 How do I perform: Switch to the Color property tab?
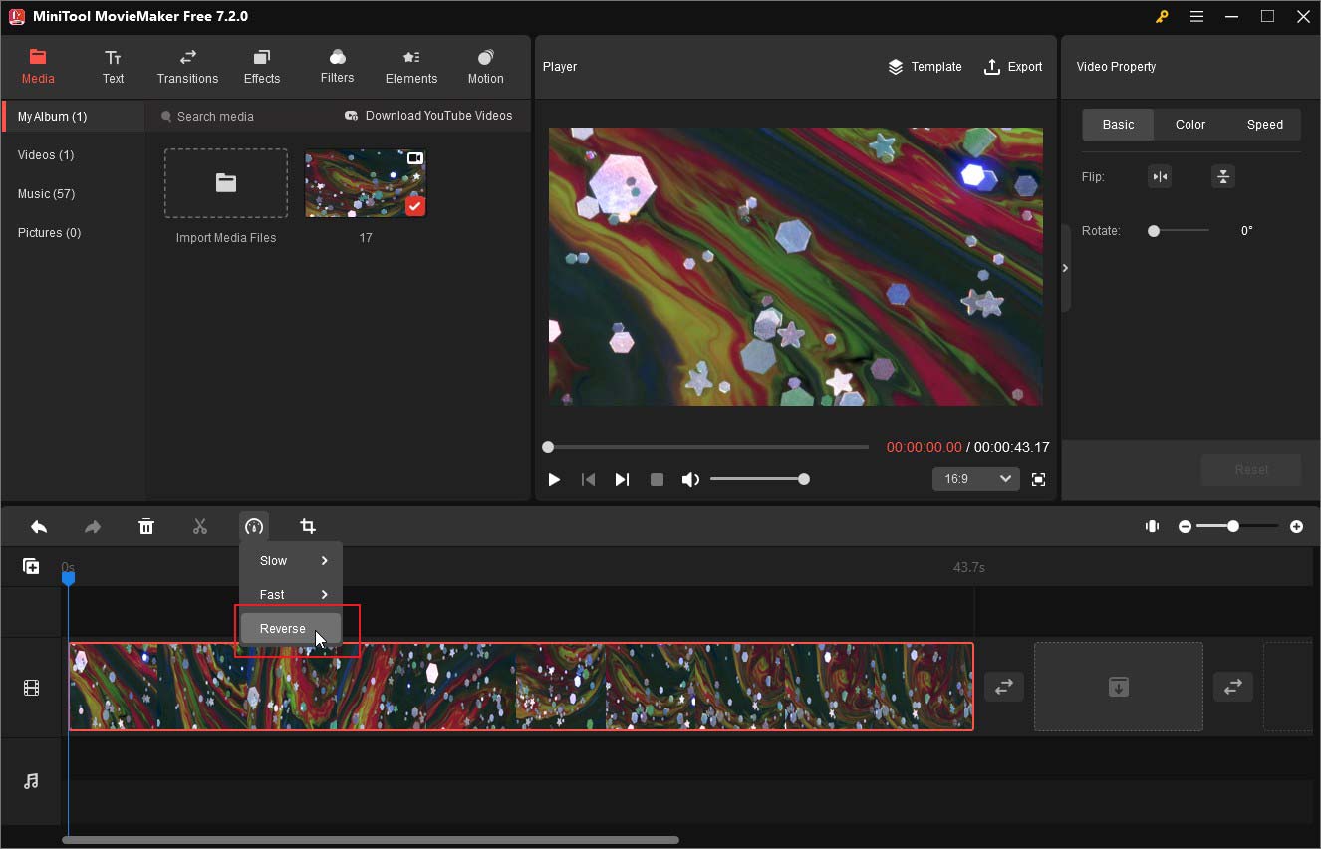point(1190,125)
